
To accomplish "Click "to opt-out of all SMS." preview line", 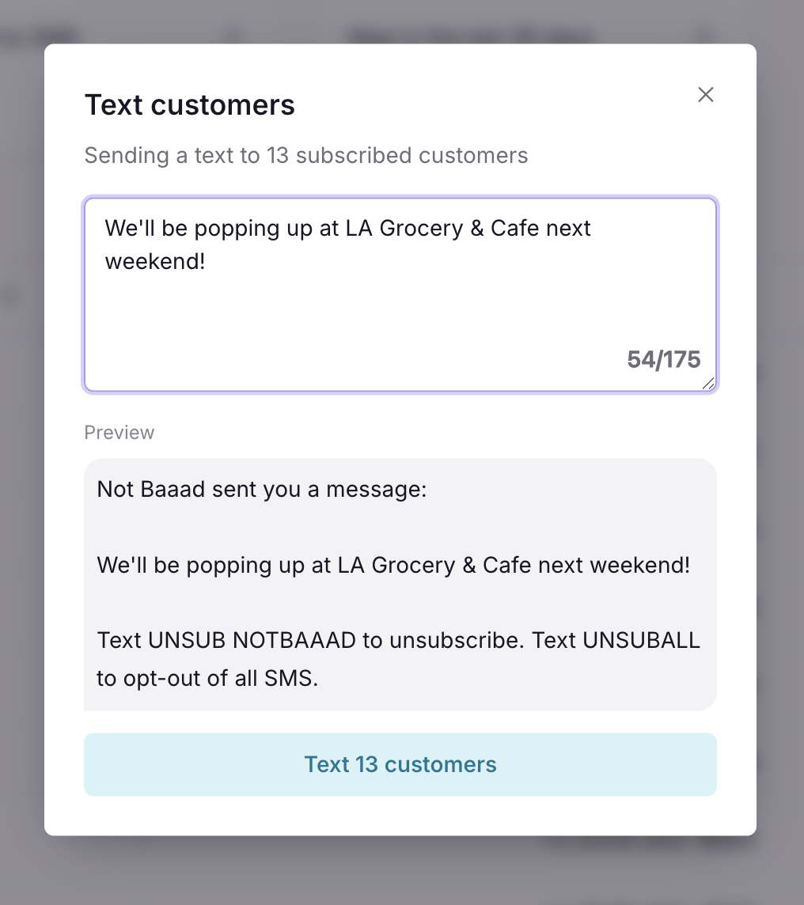I will [x=207, y=678].
